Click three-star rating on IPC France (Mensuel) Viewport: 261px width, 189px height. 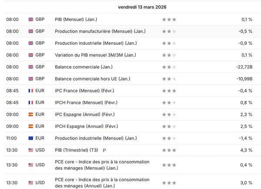(169, 91)
